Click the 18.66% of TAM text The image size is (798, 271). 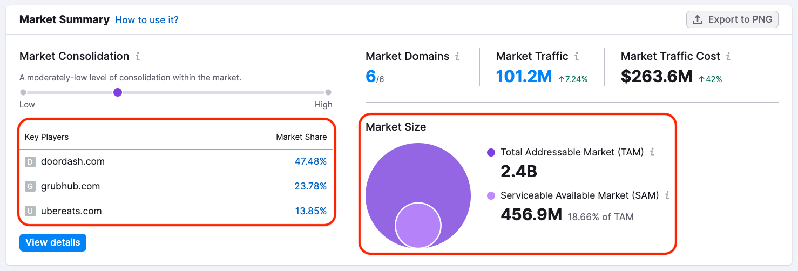600,217
